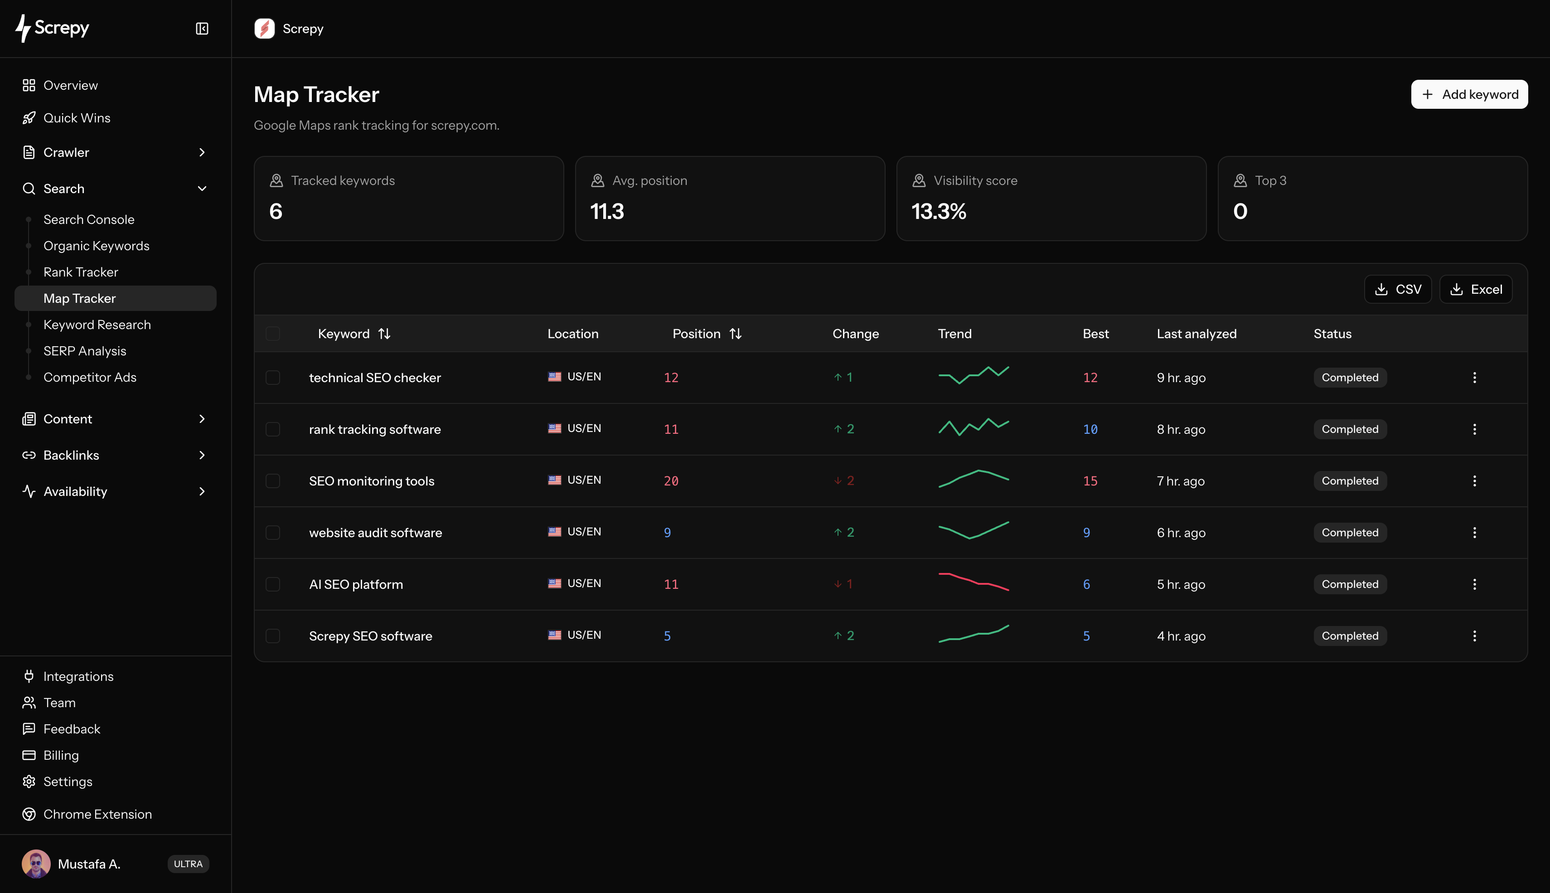This screenshot has height=893, width=1550.
Task: Click the Search magnifier icon in the sidebar
Action: pos(29,188)
